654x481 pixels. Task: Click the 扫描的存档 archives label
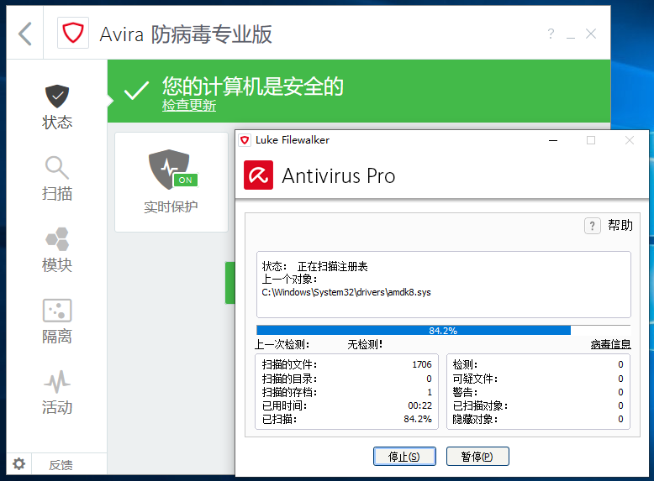[x=289, y=392]
